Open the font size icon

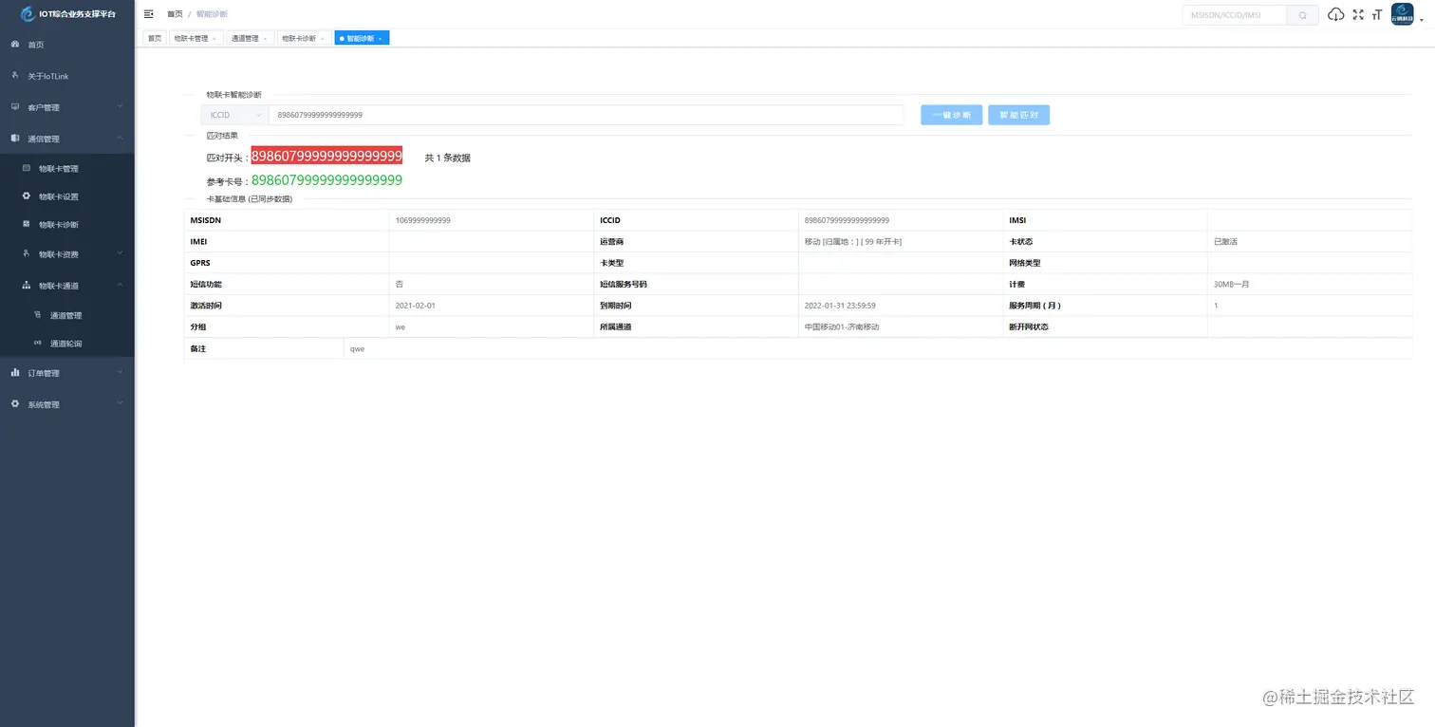[1376, 14]
